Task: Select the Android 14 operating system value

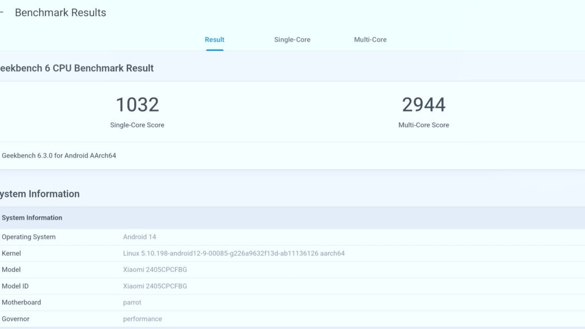Action: (139, 237)
